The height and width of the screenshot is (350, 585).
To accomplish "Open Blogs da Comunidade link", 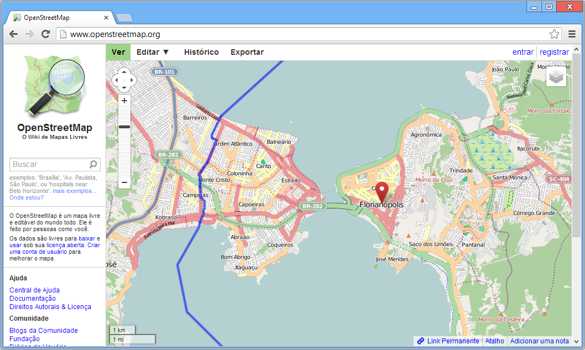I will click(x=44, y=331).
